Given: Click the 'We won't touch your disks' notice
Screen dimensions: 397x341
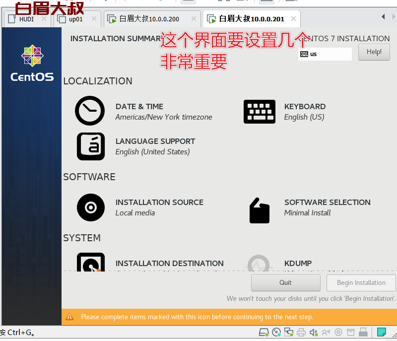Looking at the screenshot, I should click(x=311, y=298).
